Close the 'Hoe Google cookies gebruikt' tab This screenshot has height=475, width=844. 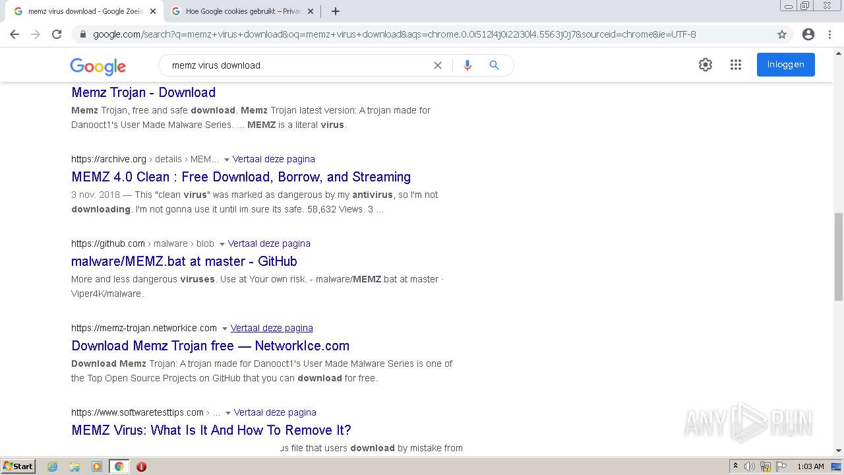[310, 11]
